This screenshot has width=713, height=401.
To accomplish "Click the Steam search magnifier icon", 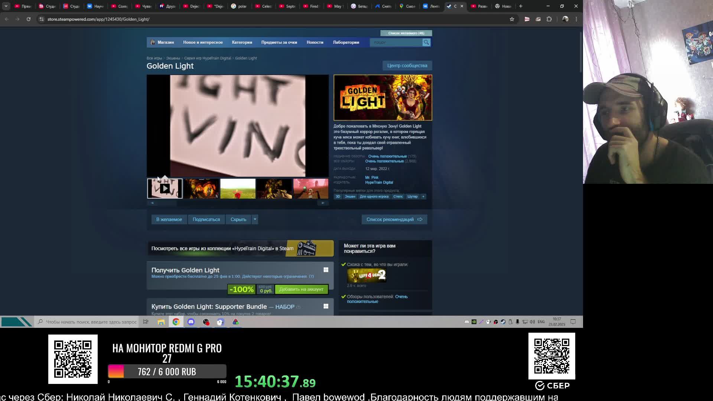I will coord(426,42).
